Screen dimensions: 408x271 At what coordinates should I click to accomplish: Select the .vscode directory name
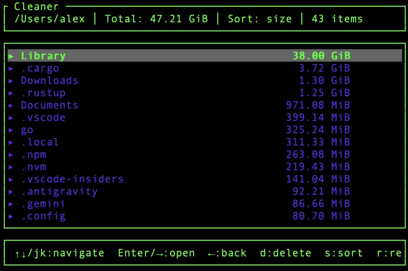pos(43,117)
